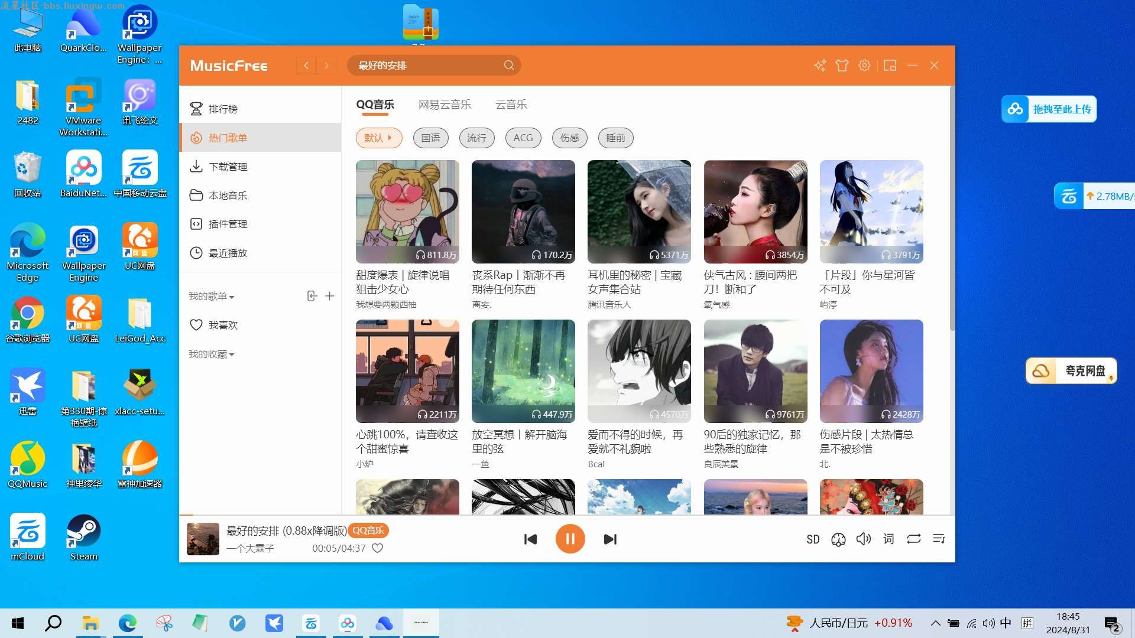
Task: Open playlist 侠气古风 cover
Action: [755, 211]
